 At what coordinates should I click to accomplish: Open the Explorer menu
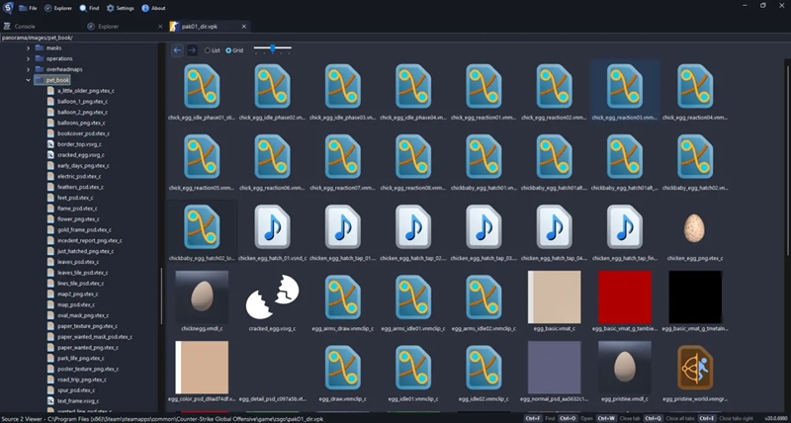[58, 8]
